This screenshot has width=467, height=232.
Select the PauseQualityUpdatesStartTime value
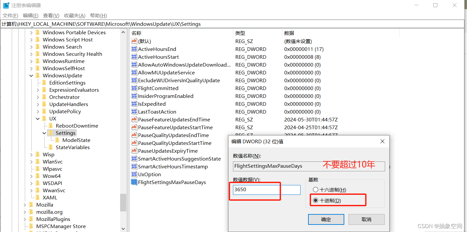point(175,143)
